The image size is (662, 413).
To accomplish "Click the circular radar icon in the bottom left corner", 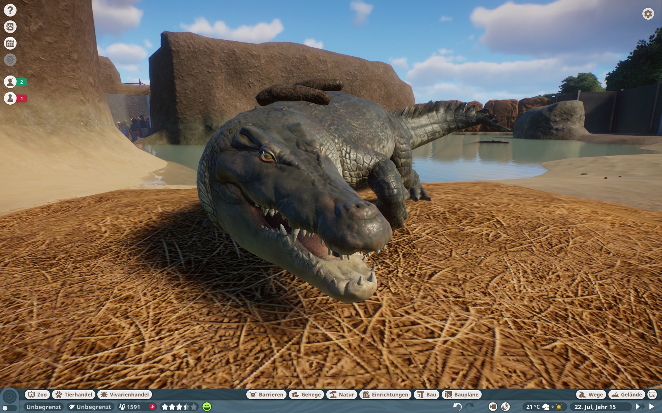I will [9, 396].
